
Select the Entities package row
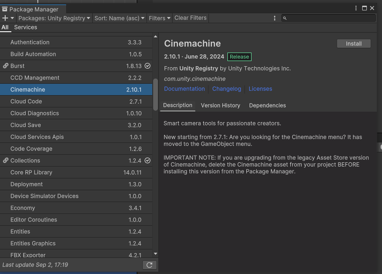(76, 231)
